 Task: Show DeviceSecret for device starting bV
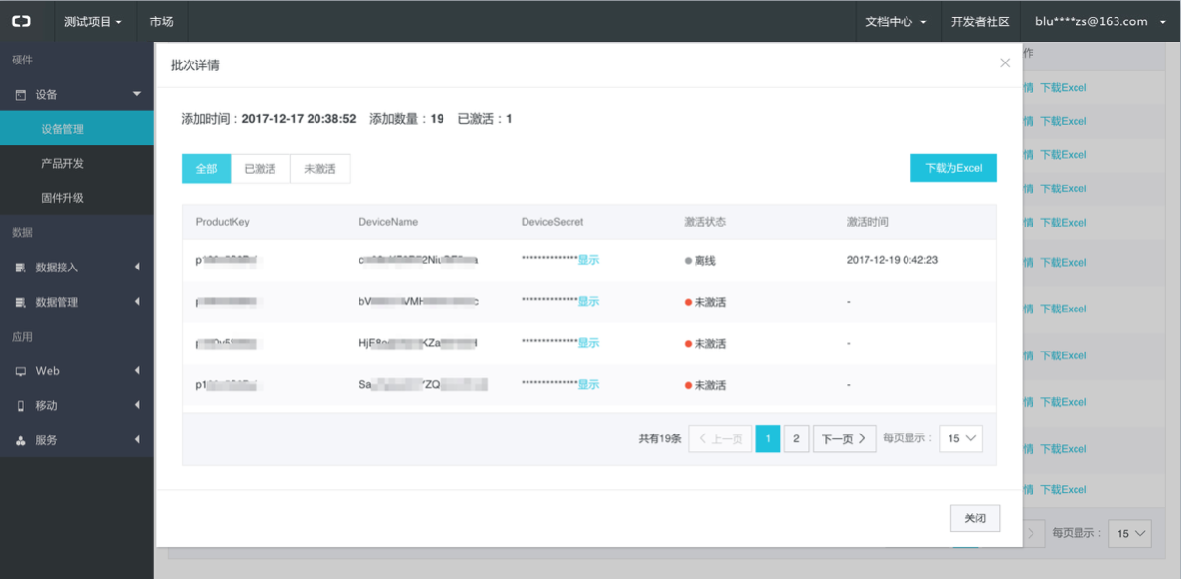(588, 302)
